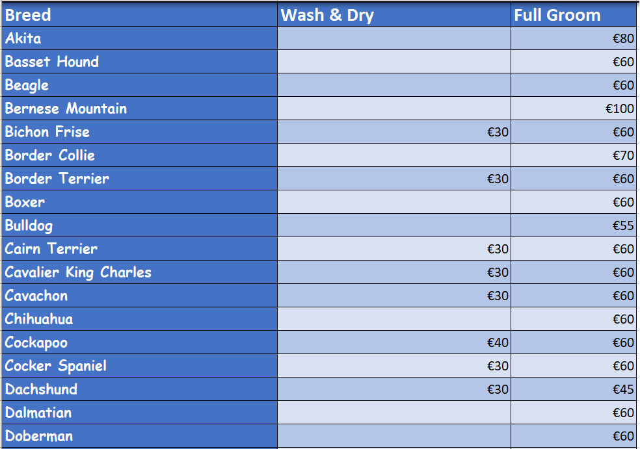Select Bichon Frise's €30 Wash & Dry cell
Viewport: 640px width, 449px height.
pos(394,132)
